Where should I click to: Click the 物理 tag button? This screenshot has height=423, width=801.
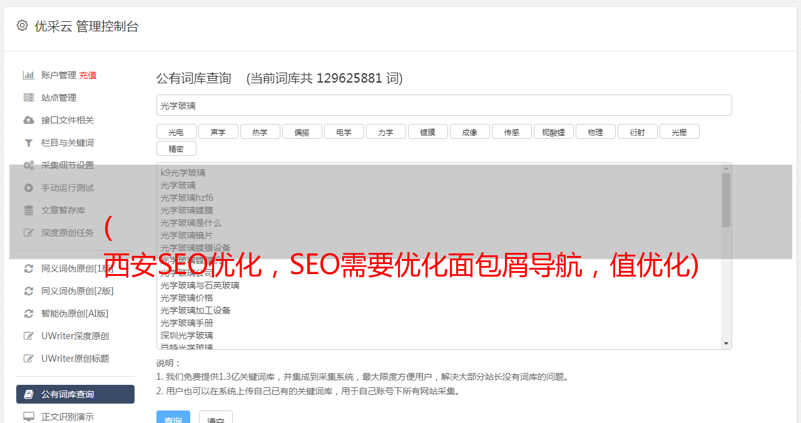[595, 131]
